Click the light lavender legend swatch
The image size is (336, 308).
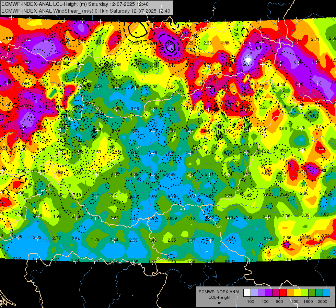(x=254, y=293)
